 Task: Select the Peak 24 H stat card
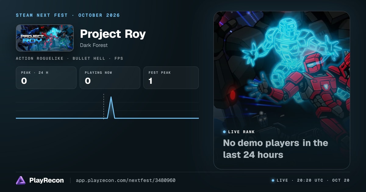pyautogui.click(x=46, y=78)
